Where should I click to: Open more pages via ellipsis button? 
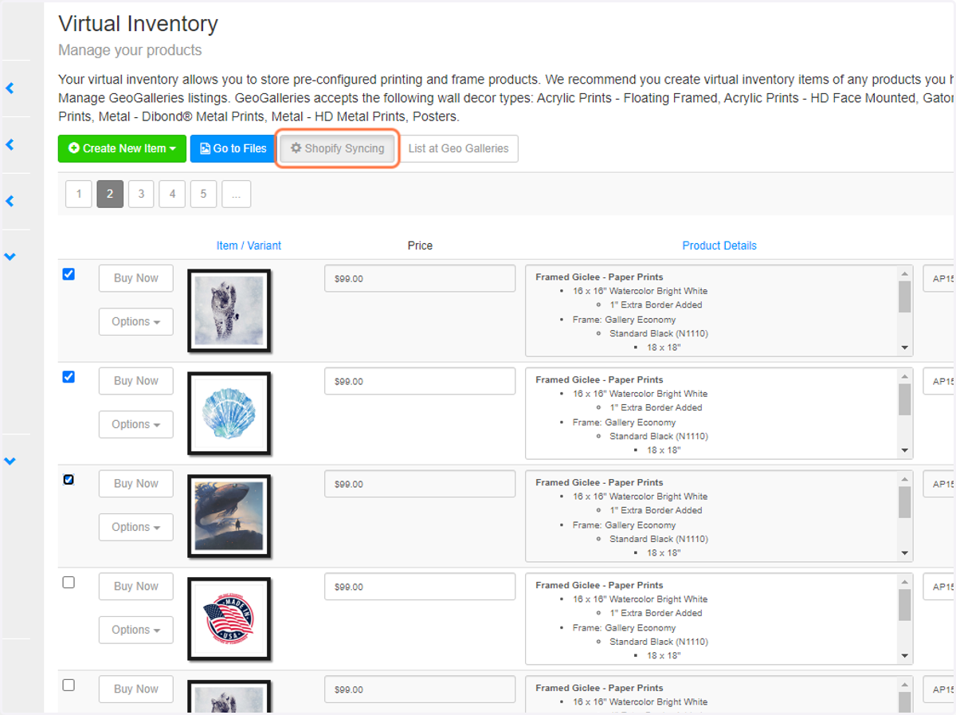pos(237,194)
